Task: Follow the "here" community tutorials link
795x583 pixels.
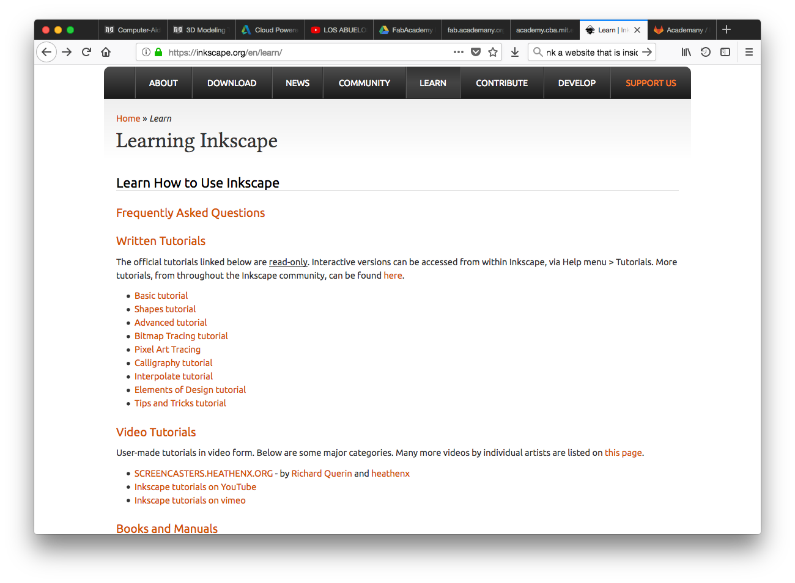Action: click(393, 276)
